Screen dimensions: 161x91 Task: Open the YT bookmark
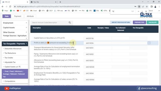(19, 11)
